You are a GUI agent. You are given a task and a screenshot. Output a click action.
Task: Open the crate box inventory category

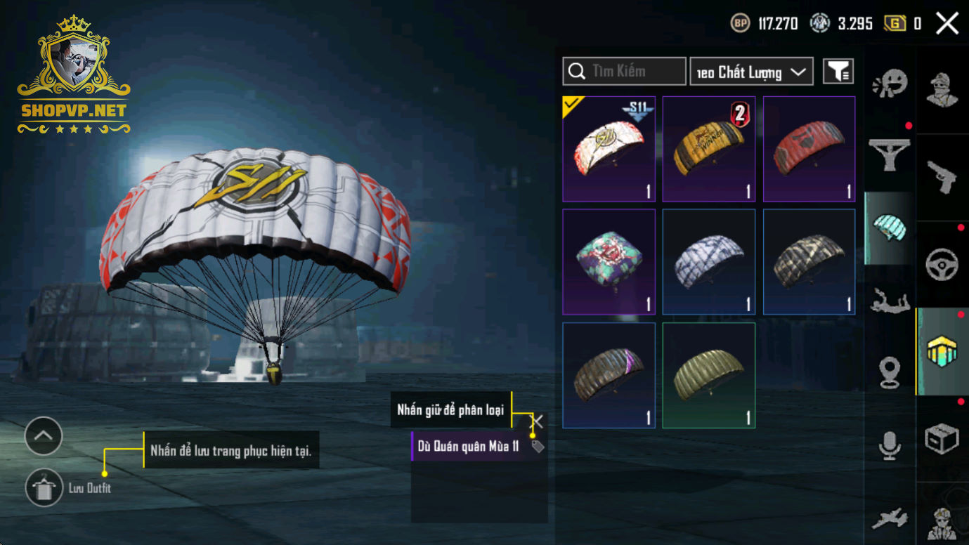(942, 439)
